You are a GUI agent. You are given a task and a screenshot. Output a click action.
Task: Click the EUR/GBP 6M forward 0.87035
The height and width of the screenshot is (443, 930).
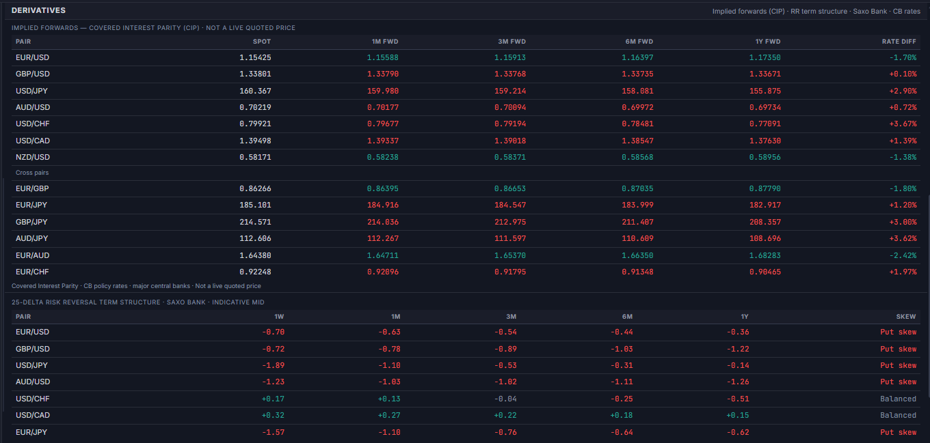[637, 188]
